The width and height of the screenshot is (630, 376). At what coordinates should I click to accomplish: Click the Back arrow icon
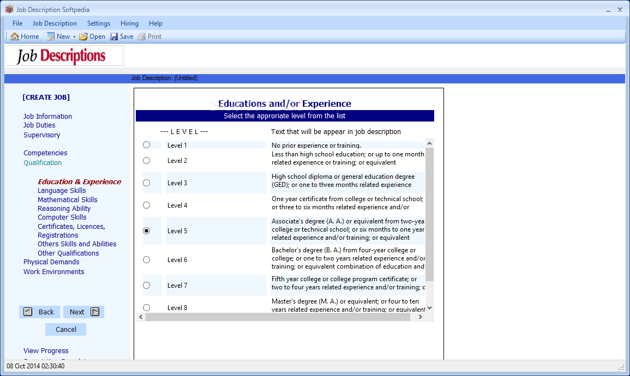(x=28, y=312)
